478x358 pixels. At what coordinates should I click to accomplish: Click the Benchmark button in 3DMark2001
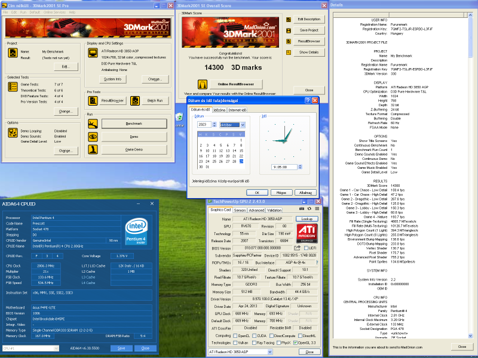pyautogui.click(x=134, y=124)
